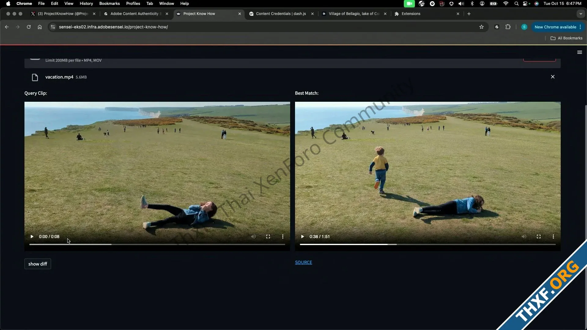587x330 pixels.
Task: Play the Query Clip video
Action: [x=32, y=237]
